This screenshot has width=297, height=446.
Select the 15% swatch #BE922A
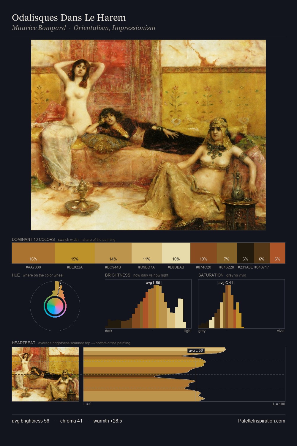click(x=75, y=253)
